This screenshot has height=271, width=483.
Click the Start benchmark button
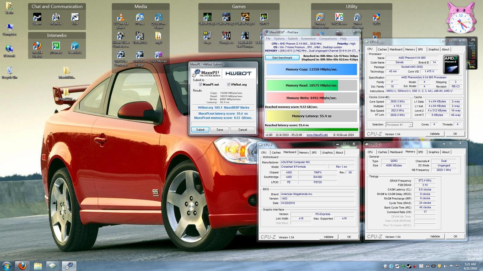282,58
